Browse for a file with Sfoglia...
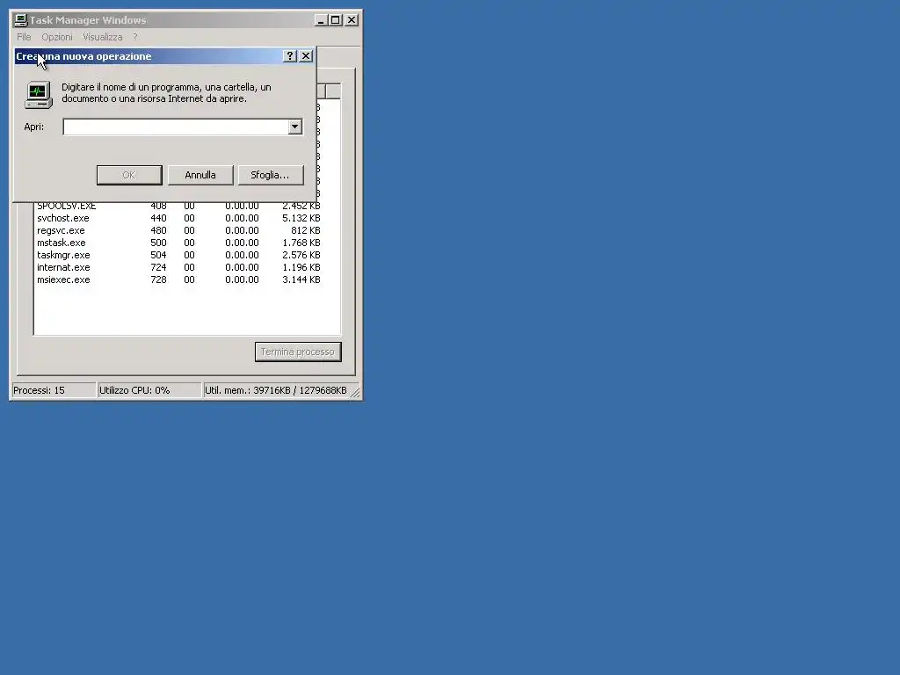This screenshot has height=675, width=900. pyautogui.click(x=271, y=175)
